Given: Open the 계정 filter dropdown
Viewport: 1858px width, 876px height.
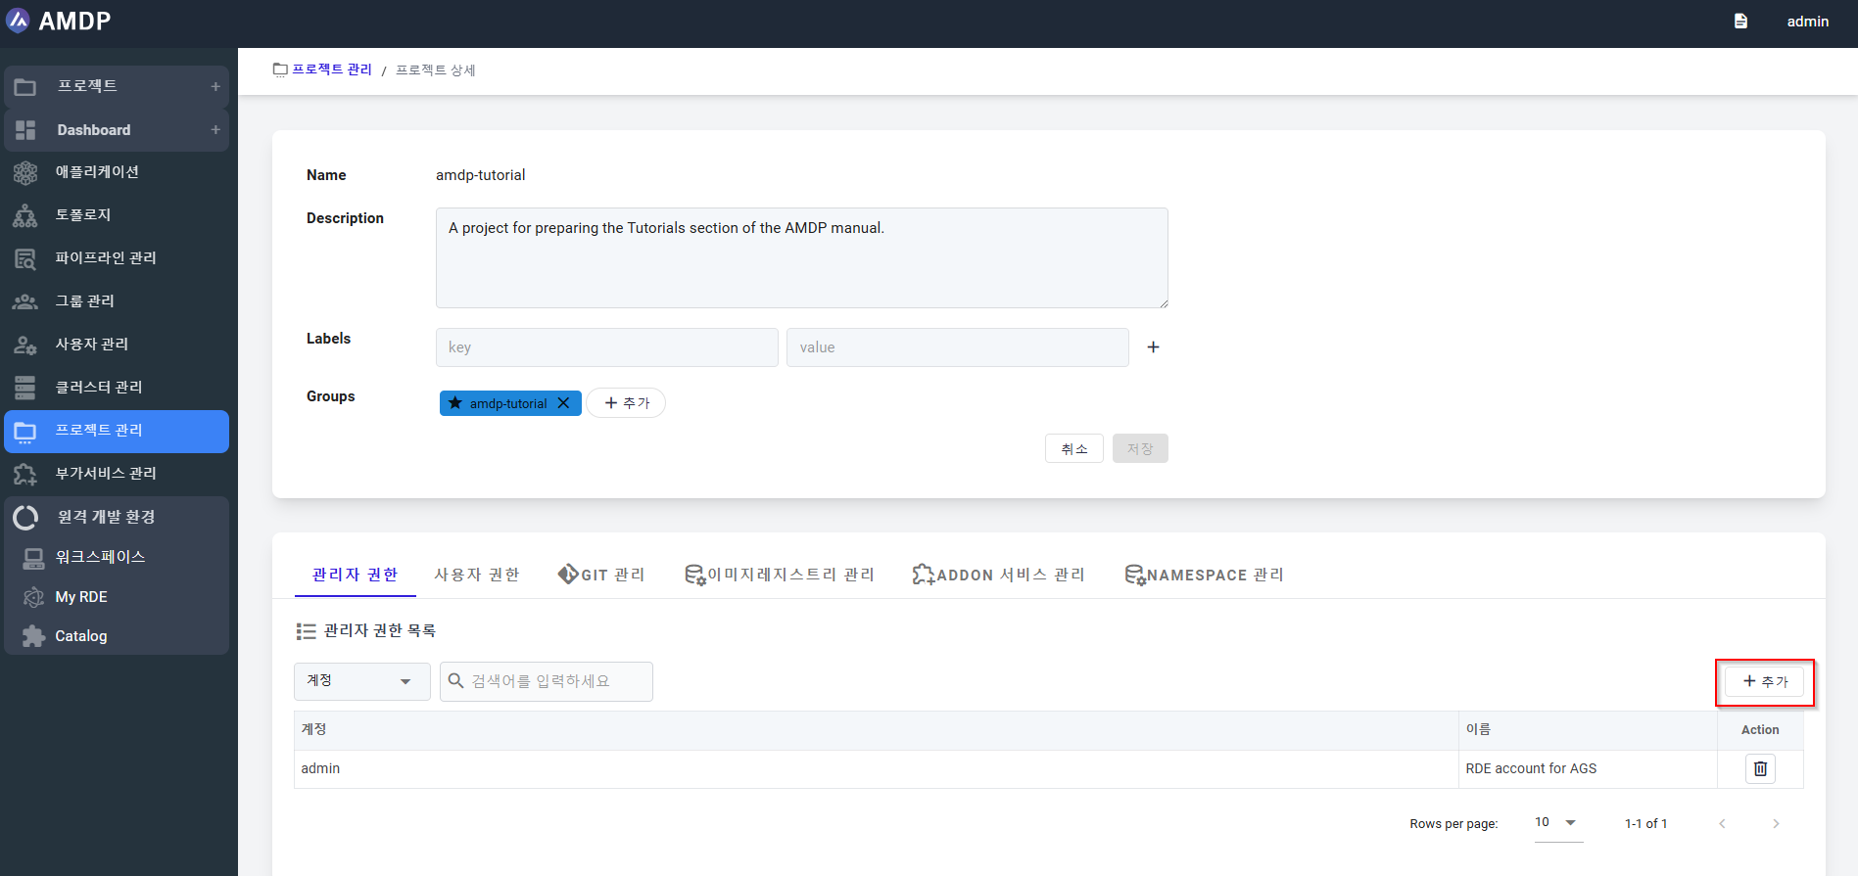Looking at the screenshot, I should pyautogui.click(x=362, y=681).
